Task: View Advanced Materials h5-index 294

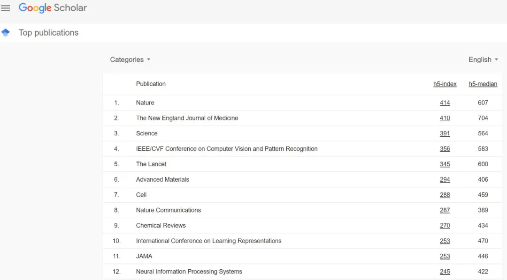Action: [445, 179]
